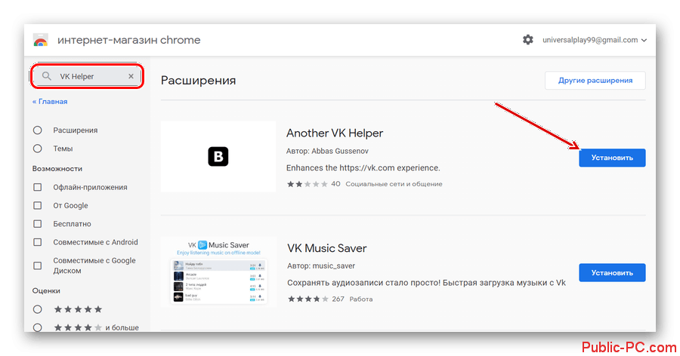Select the Темы radio filter
Screen dimensions: 680x356
pyautogui.click(x=38, y=149)
